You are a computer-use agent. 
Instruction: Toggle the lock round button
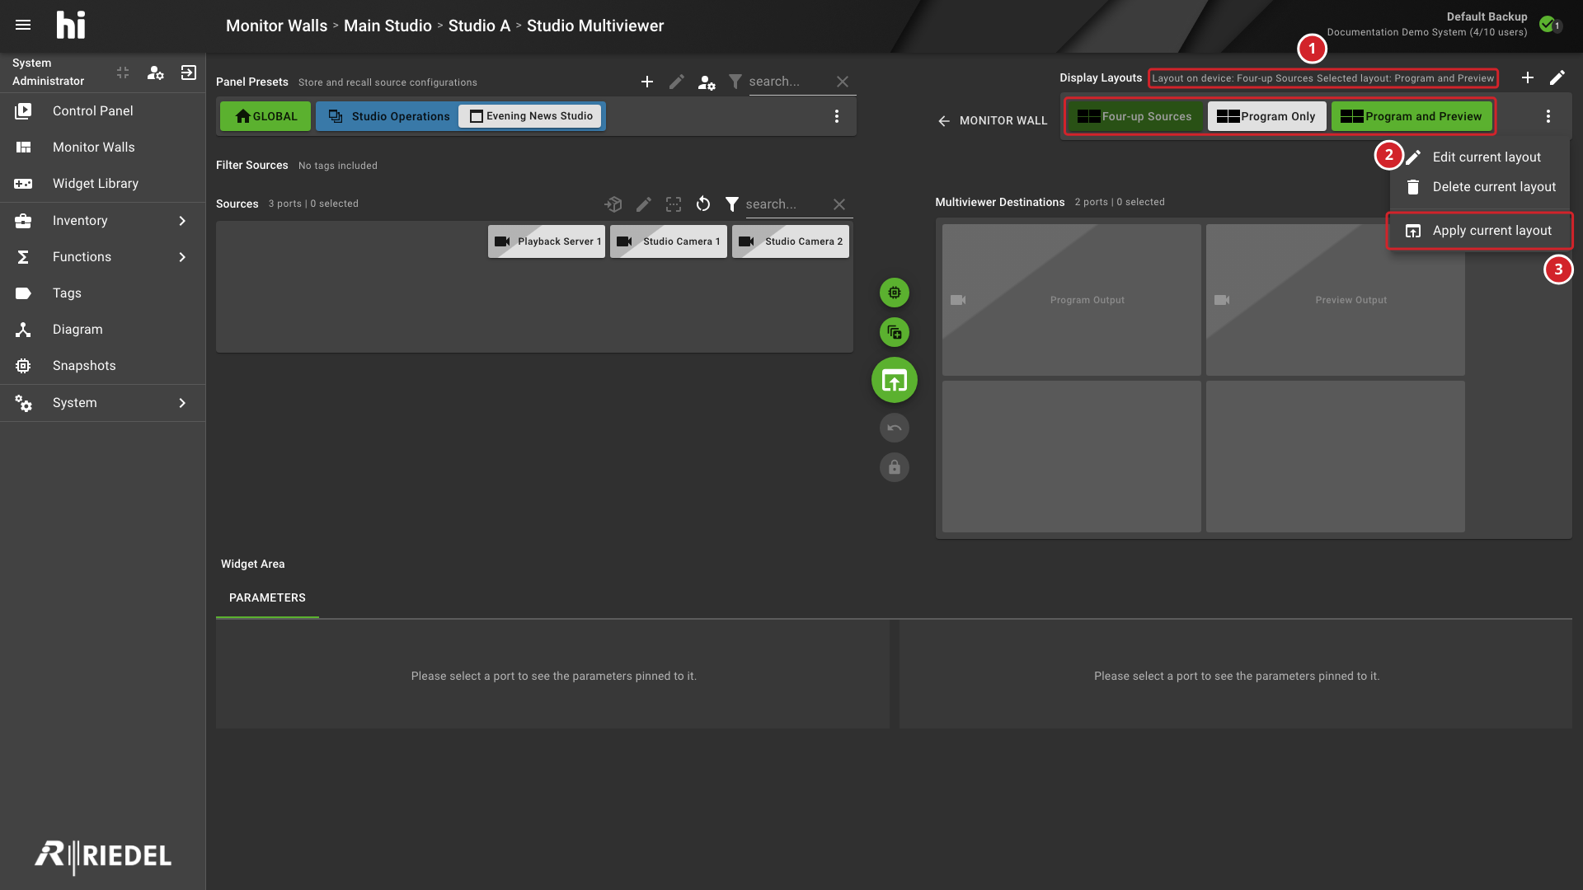895,467
